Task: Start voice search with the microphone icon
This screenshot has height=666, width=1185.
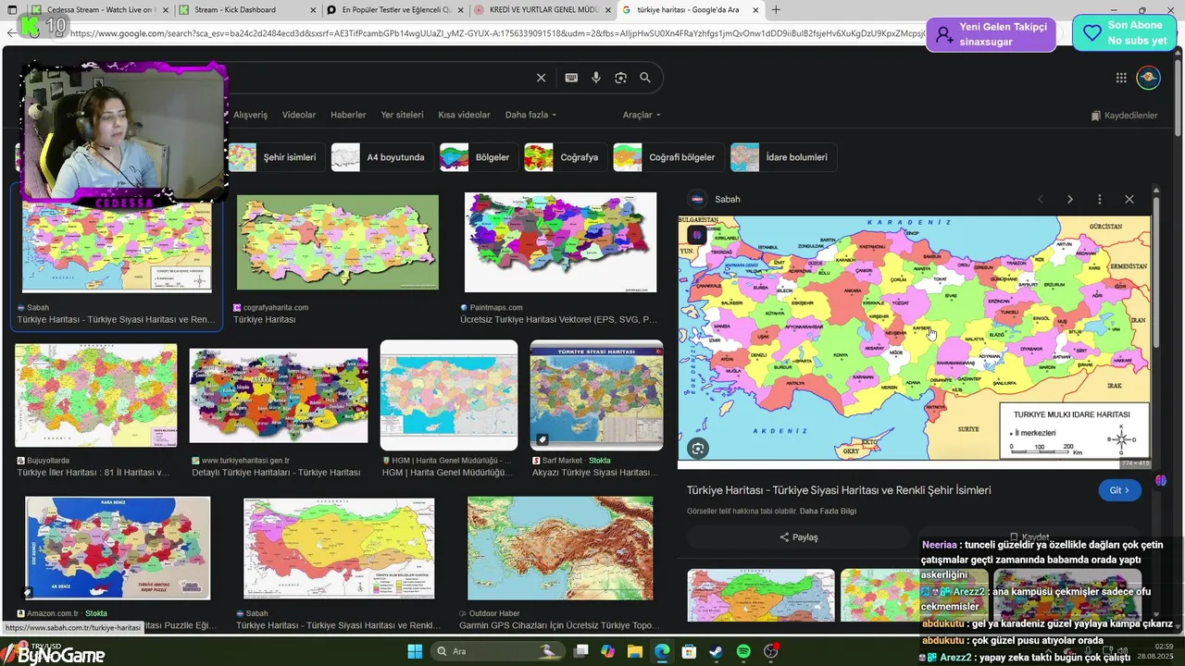Action: click(596, 78)
